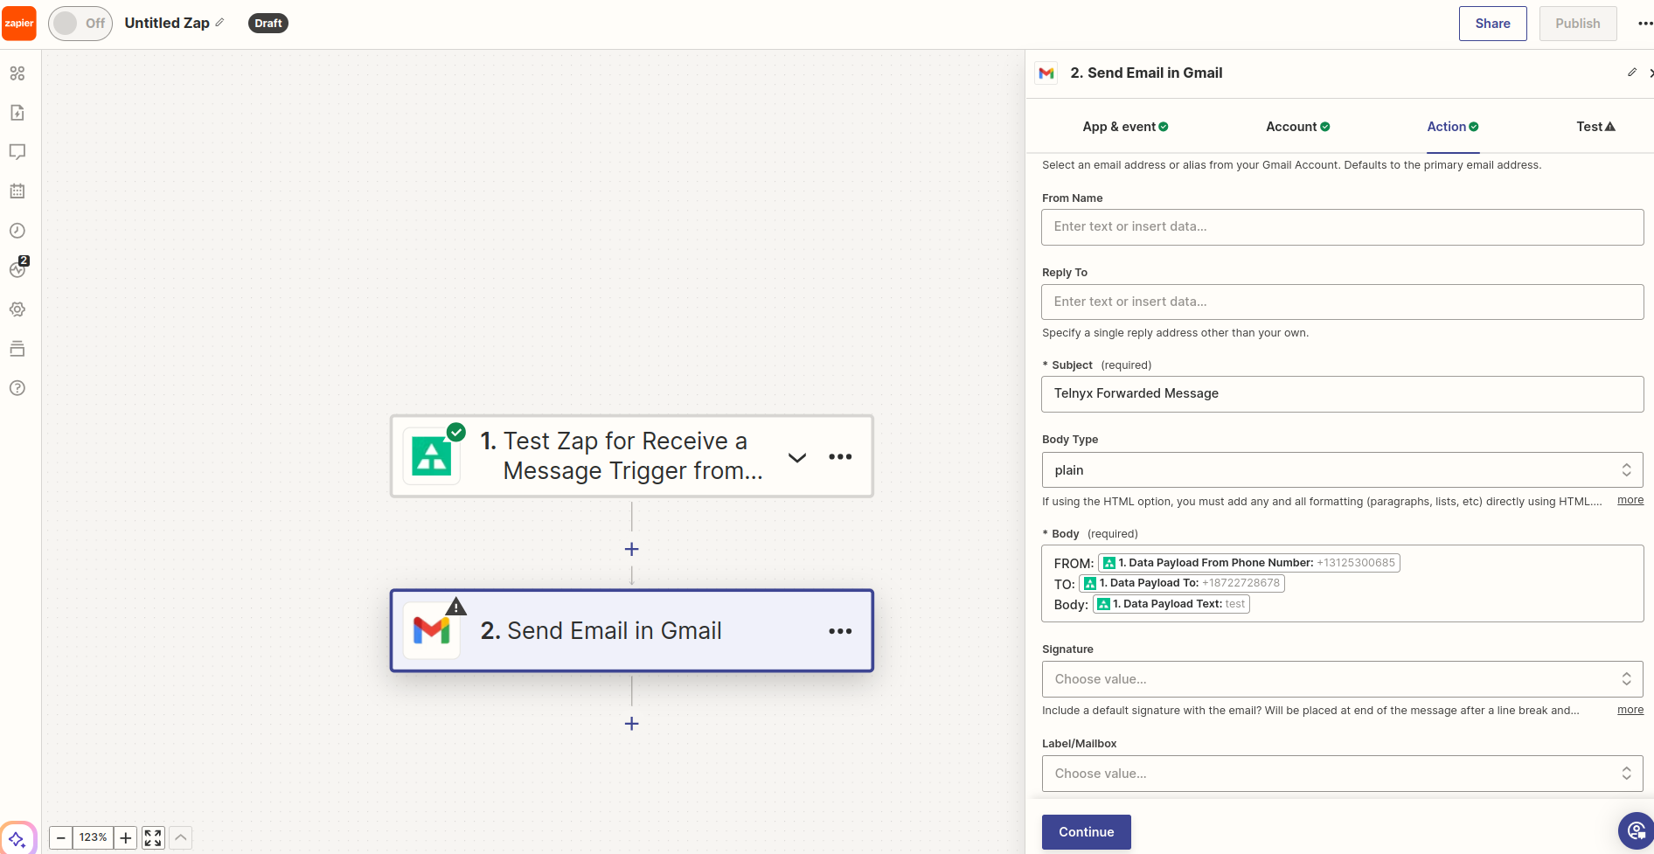Click the Subject field with Telnyx Forwarded Message
Viewport: 1654px width, 854px height.
pyautogui.click(x=1342, y=394)
